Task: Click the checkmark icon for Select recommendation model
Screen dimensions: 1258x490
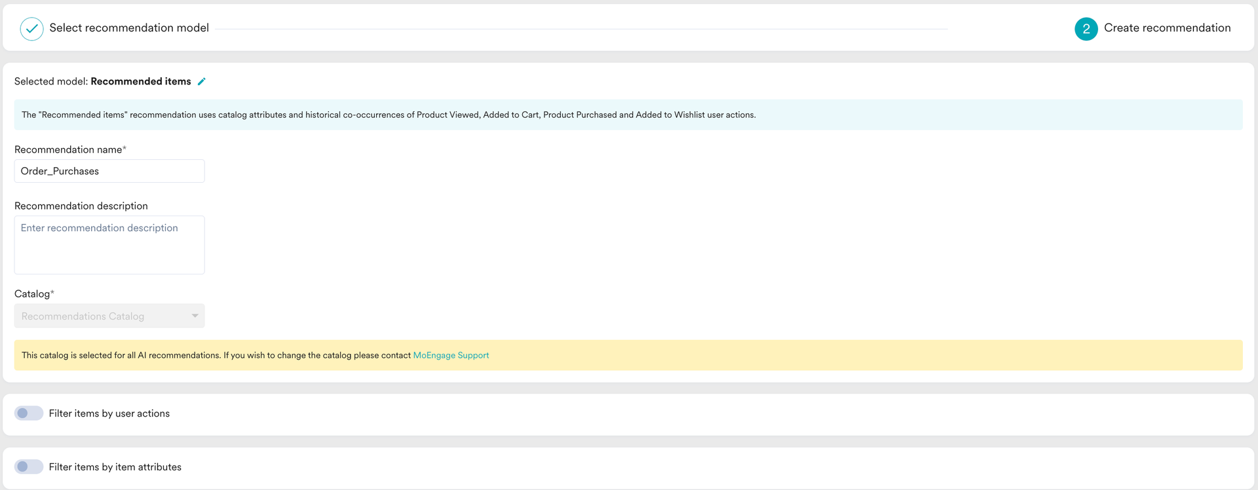Action: point(31,29)
